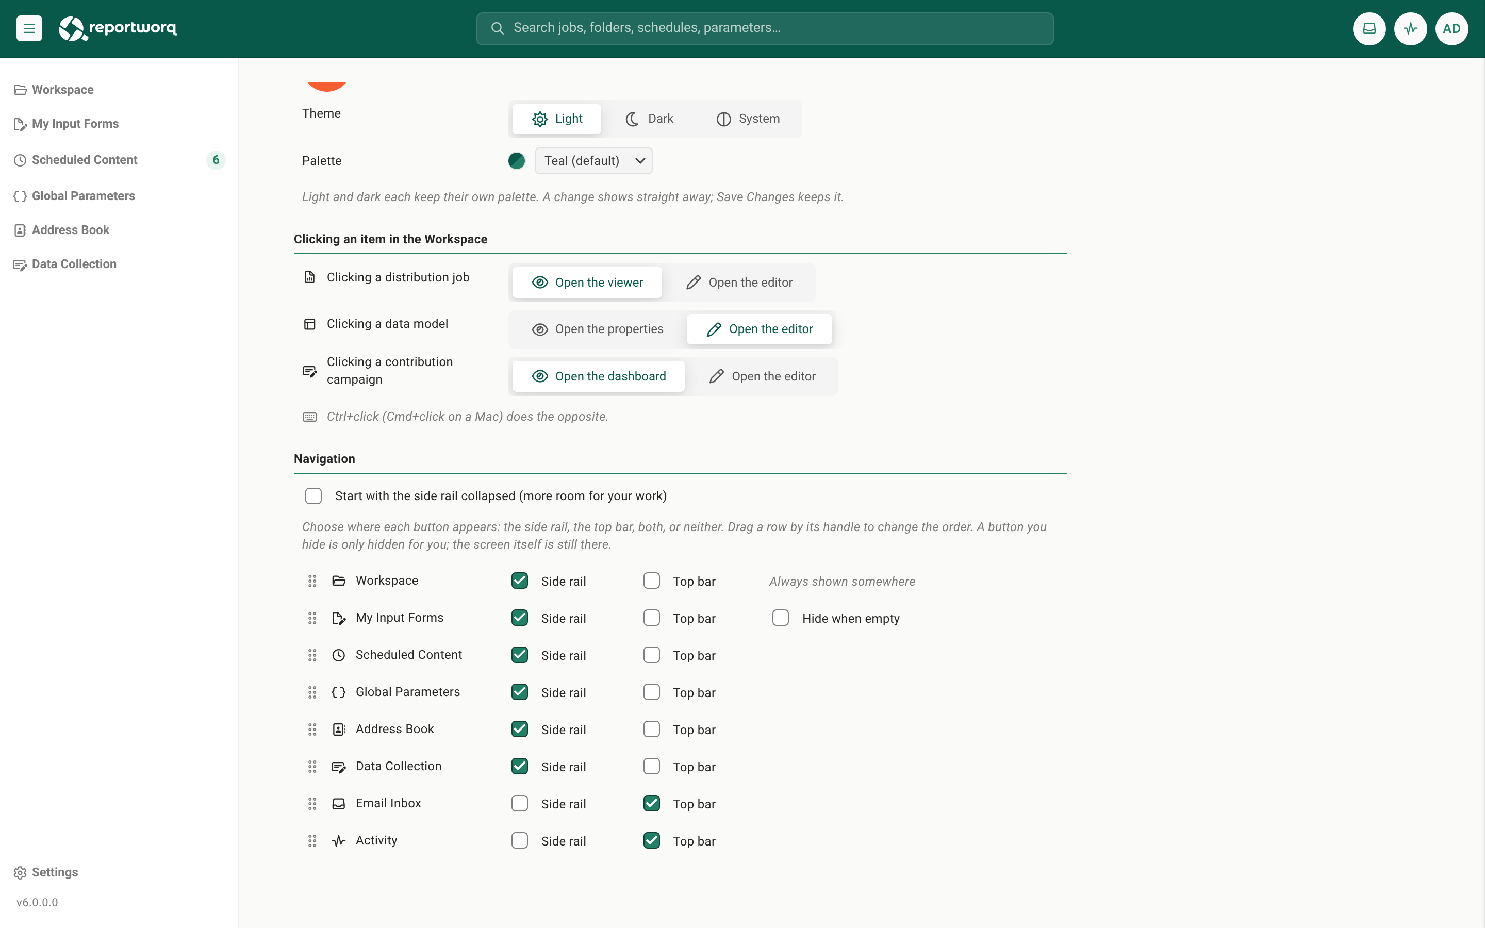Open the Teal (default) palette dropdown

tap(593, 161)
